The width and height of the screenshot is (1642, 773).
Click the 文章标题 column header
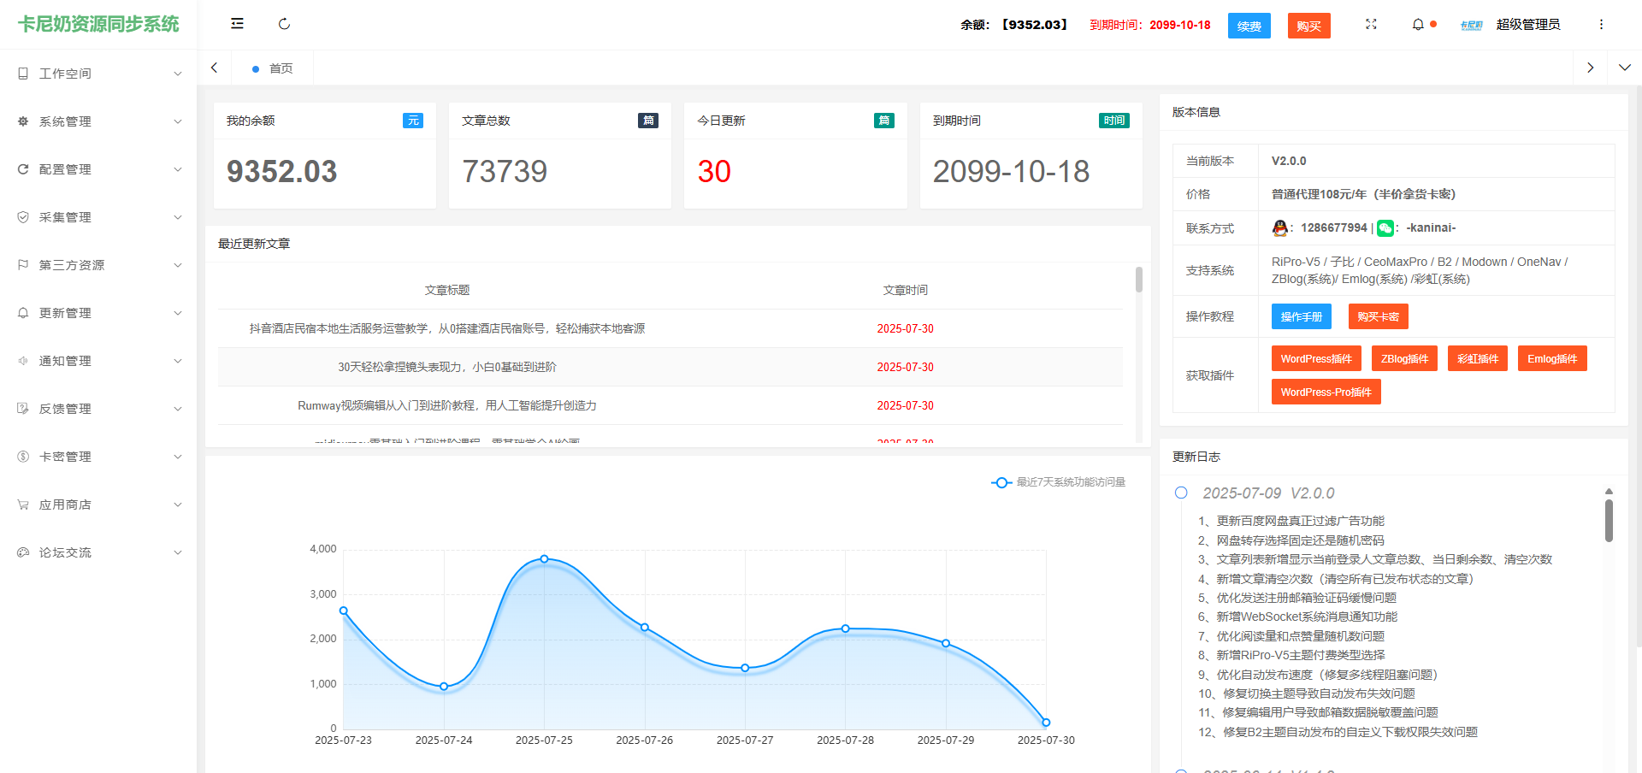(x=447, y=290)
